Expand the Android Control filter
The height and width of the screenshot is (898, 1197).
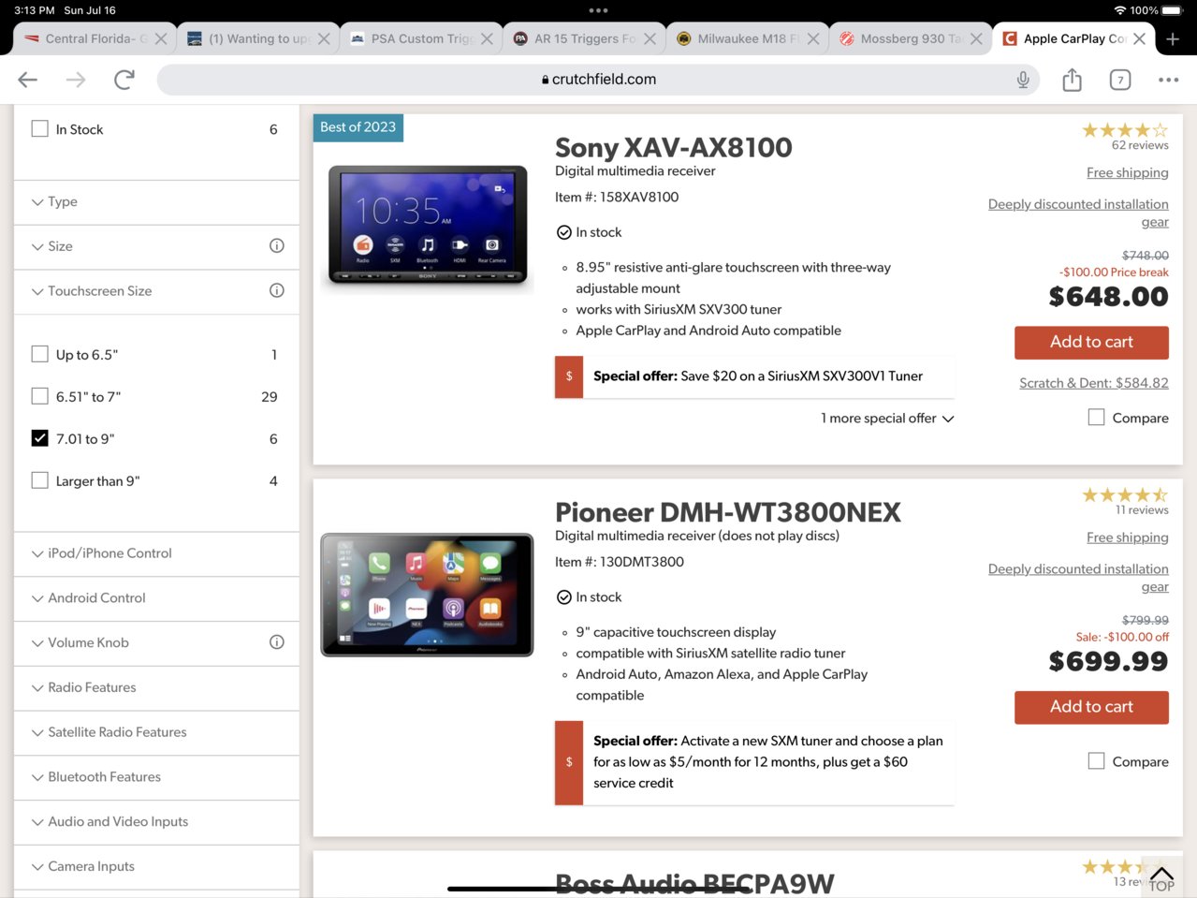point(156,598)
